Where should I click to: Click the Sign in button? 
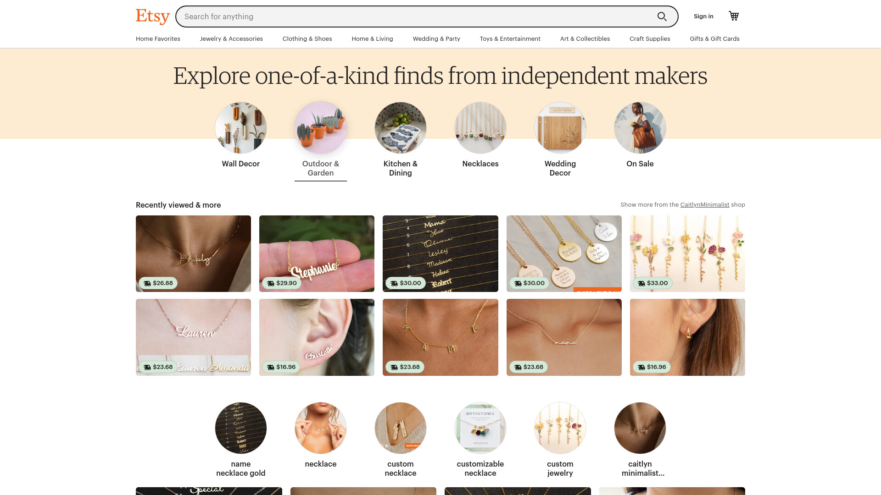[703, 16]
